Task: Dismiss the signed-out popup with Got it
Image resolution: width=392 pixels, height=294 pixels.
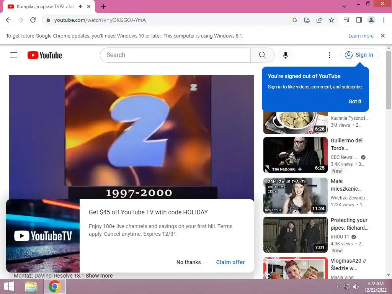Action: point(355,101)
